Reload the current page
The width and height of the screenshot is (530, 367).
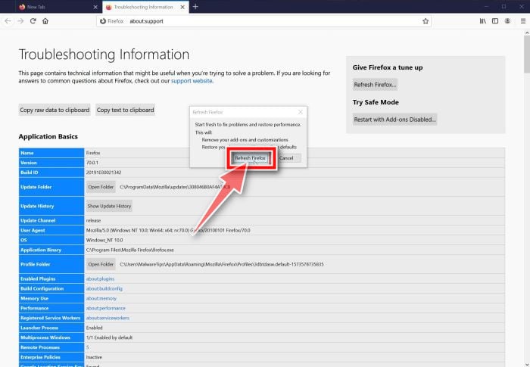coord(33,21)
